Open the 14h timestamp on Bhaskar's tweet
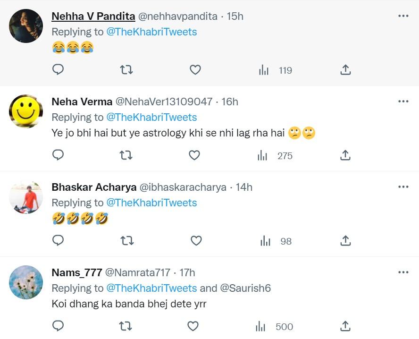Image resolution: width=419 pixels, height=339 pixels. tap(244, 187)
